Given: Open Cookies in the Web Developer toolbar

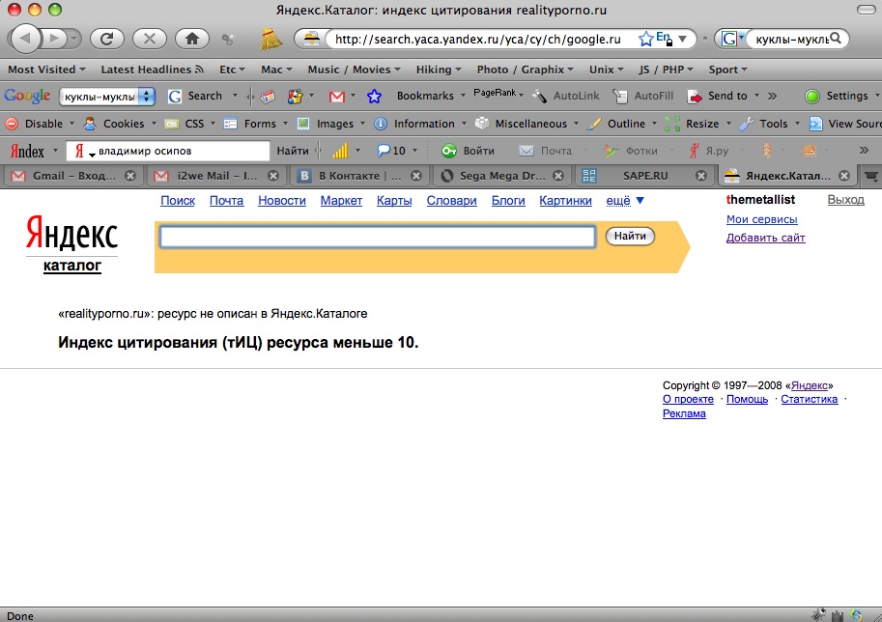Looking at the screenshot, I should tap(114, 124).
